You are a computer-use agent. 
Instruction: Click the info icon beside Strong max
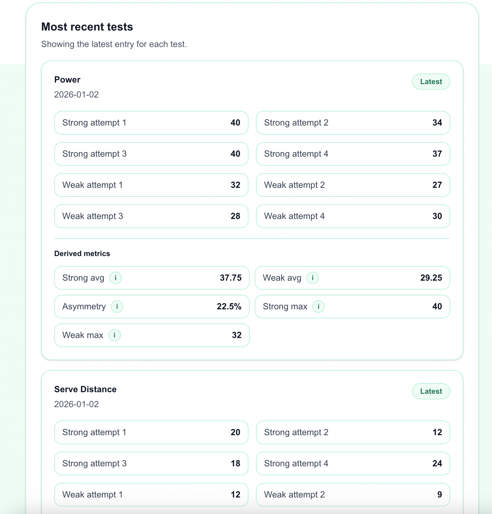pos(318,307)
